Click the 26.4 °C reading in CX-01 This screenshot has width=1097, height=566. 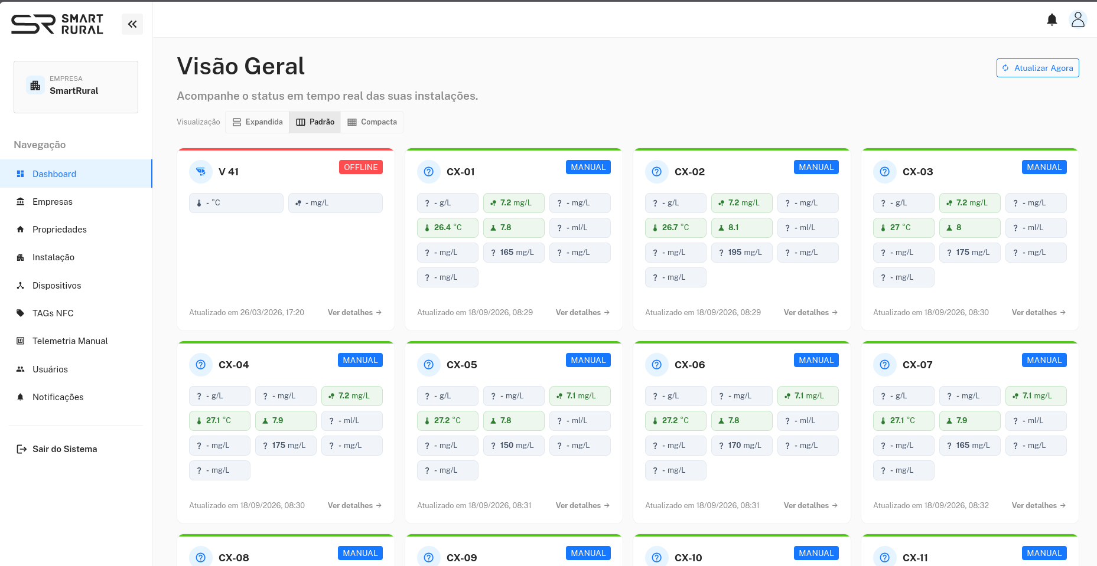tap(448, 227)
